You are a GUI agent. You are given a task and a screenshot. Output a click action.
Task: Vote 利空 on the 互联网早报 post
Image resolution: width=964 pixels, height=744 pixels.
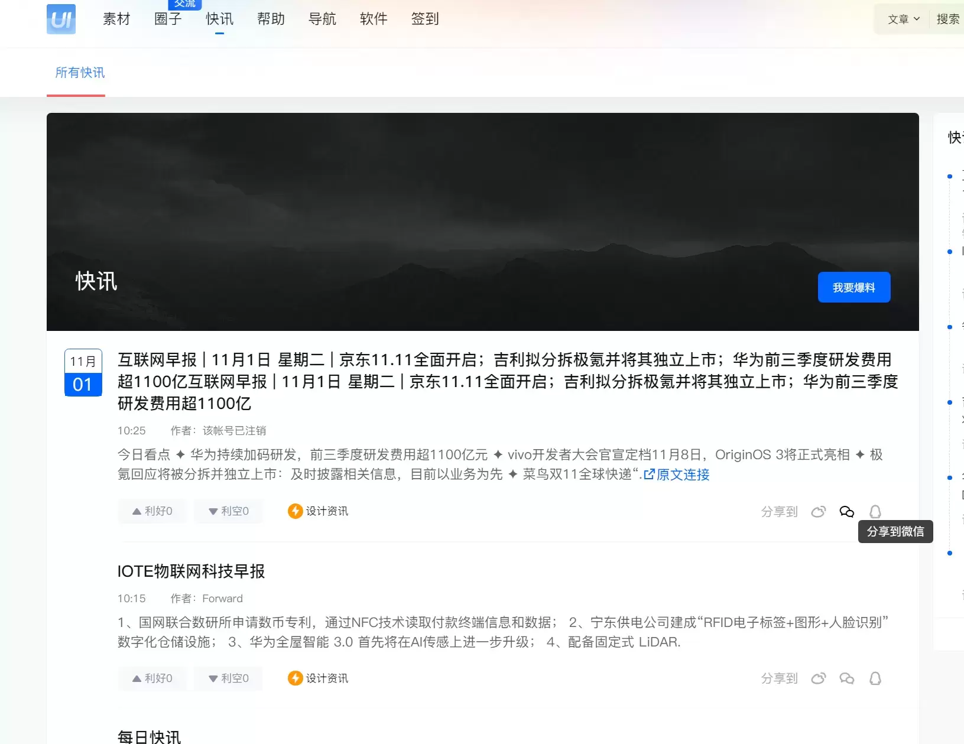(x=229, y=511)
